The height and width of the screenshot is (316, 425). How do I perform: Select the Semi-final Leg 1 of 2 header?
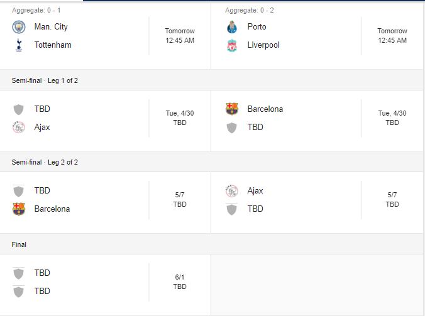[x=45, y=80]
